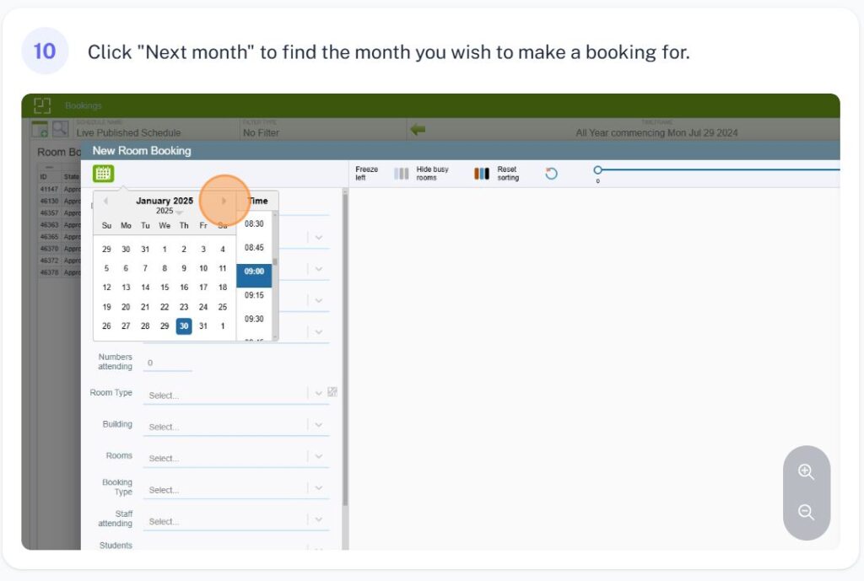Click the search schedule magnifier icon
864x581 pixels.
(x=60, y=129)
